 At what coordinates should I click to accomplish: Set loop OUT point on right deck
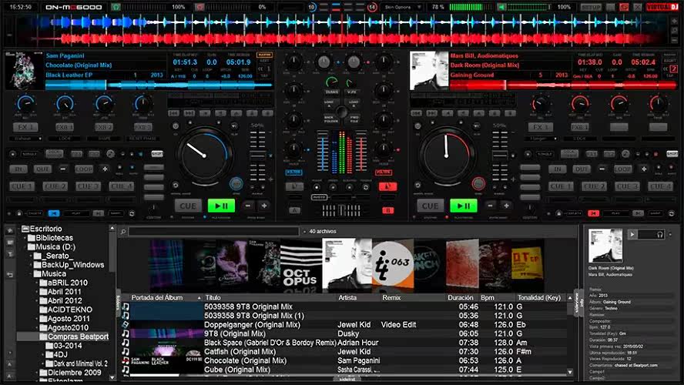(581, 169)
